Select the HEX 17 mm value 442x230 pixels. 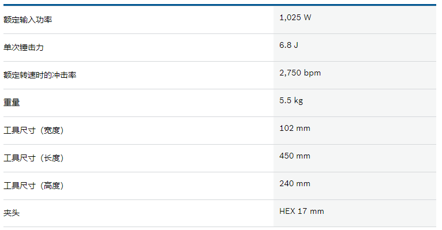[302, 211]
